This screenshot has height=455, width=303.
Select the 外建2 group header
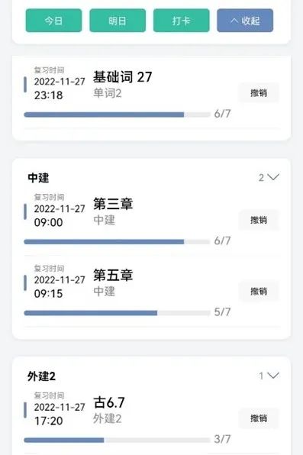point(41,376)
